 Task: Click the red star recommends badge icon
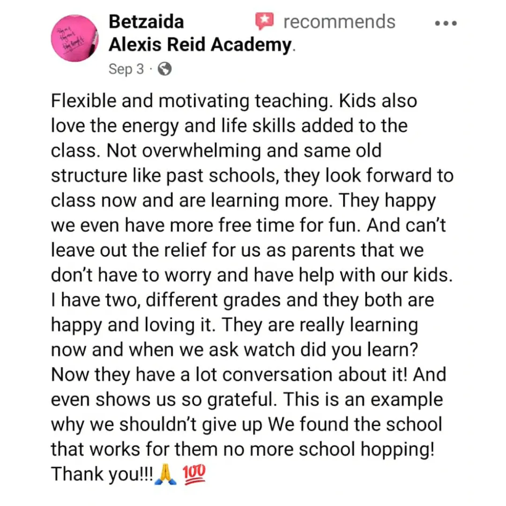tap(265, 21)
